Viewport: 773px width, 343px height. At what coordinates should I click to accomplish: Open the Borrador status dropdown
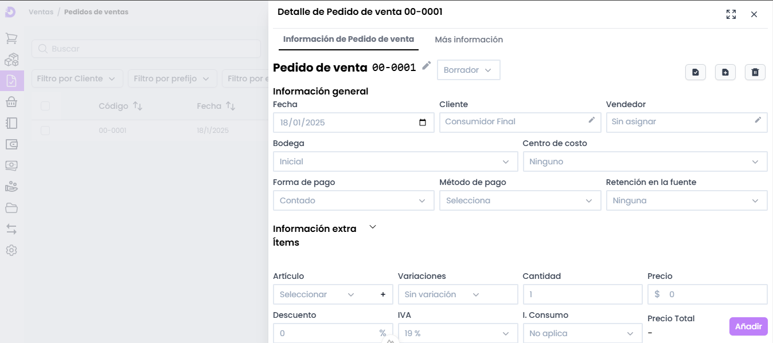(468, 70)
